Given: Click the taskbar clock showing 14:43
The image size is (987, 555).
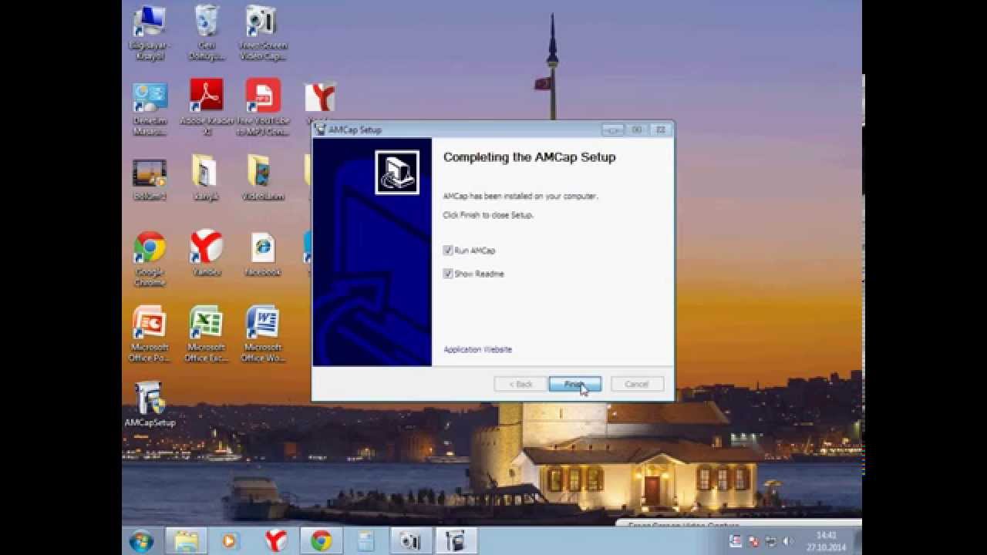Looking at the screenshot, I should click(826, 541).
